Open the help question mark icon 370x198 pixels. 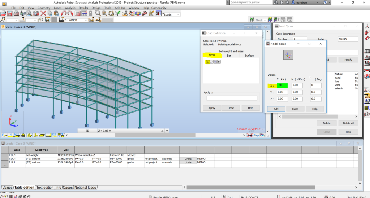coord(325,3)
